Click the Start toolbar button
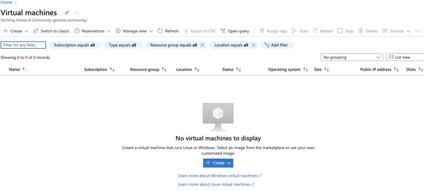Image resolution: width=424 pixels, height=191 pixels. 300,31
